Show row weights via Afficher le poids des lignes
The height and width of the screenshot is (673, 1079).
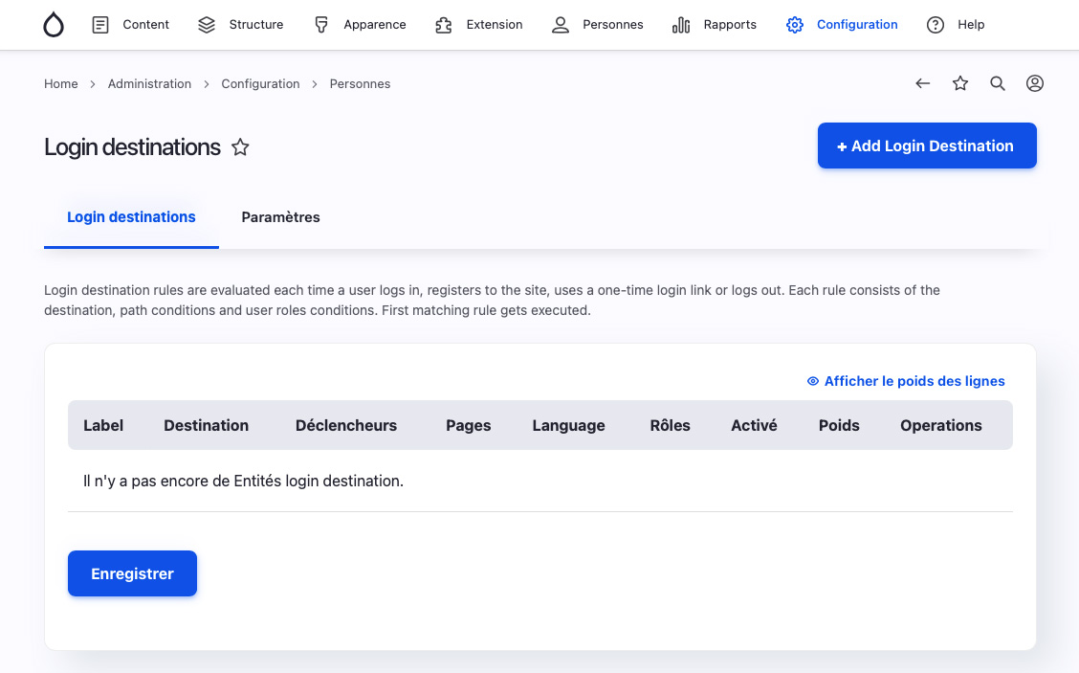tap(905, 381)
